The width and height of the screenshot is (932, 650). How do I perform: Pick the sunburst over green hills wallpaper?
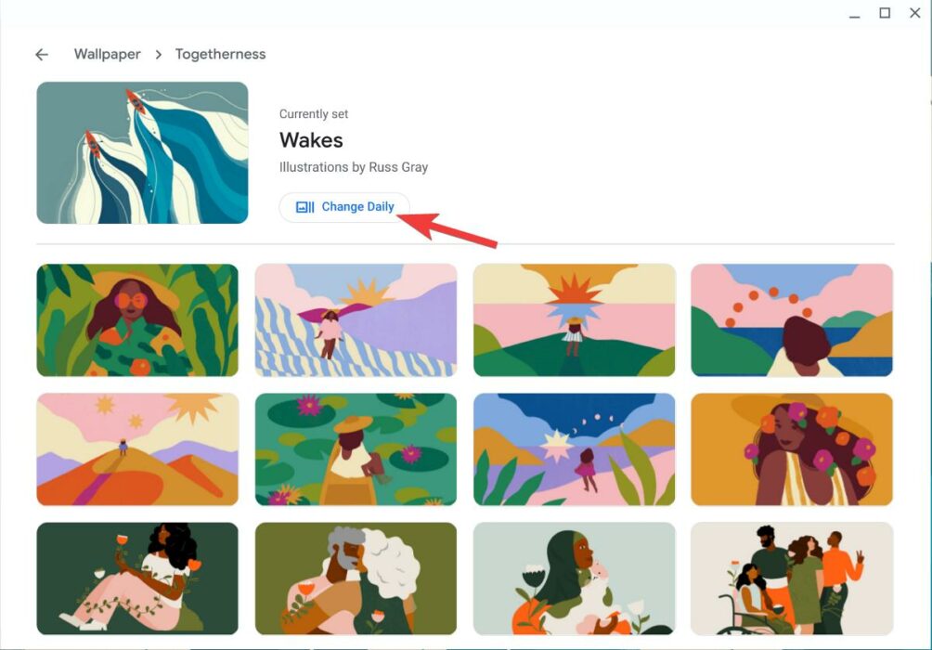[574, 320]
